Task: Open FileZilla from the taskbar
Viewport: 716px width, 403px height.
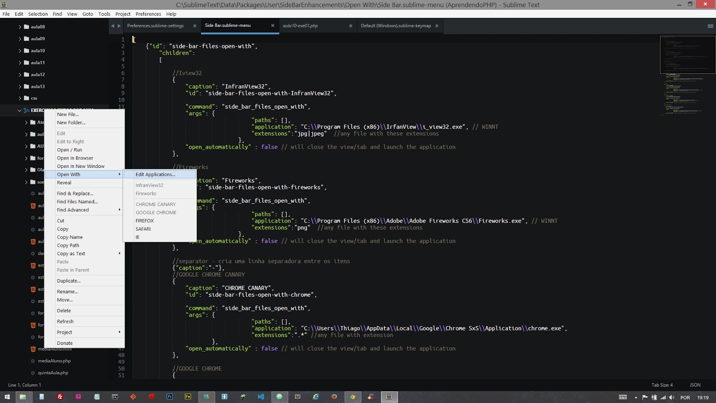Action: pos(59,397)
